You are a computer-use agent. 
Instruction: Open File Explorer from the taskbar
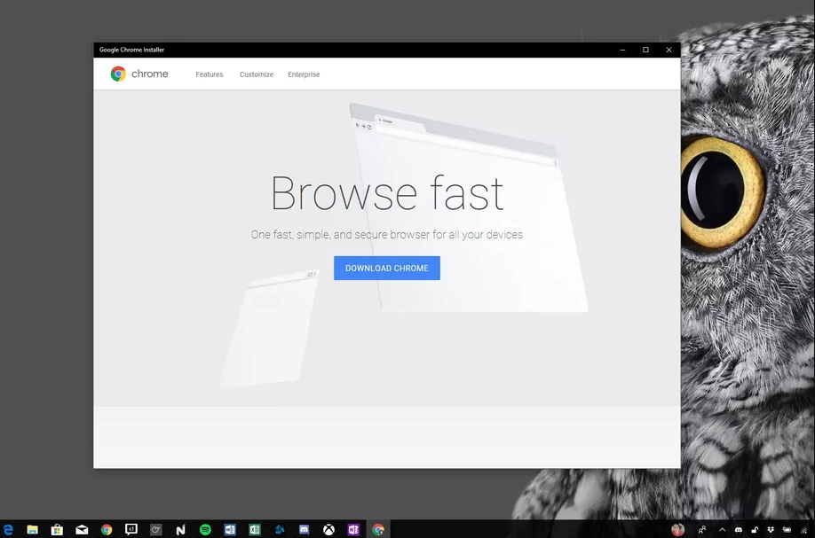(32, 529)
